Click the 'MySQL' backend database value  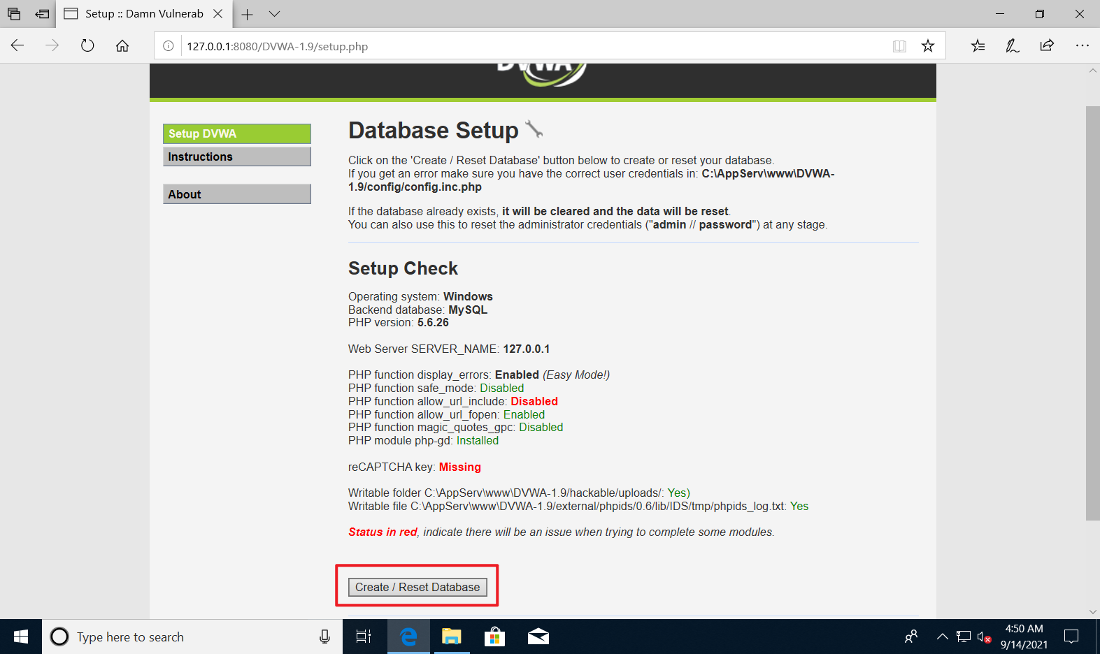pyautogui.click(x=468, y=310)
